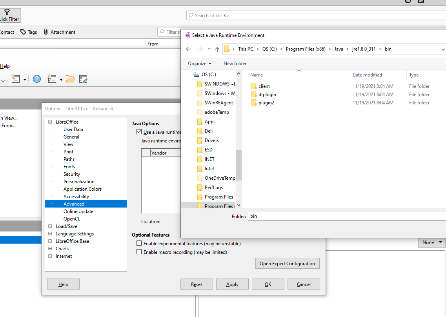Enable experimental features checkbox

tap(139, 243)
